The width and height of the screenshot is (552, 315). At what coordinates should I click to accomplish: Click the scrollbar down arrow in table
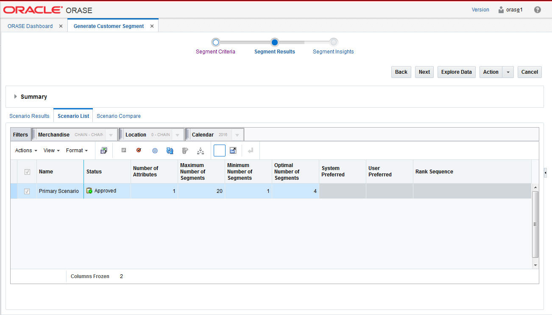(x=535, y=265)
